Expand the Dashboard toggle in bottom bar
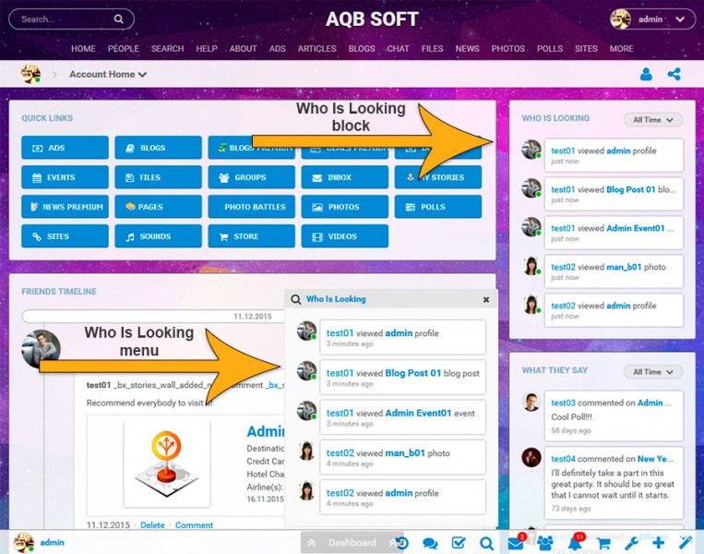The image size is (704, 554). (x=352, y=543)
